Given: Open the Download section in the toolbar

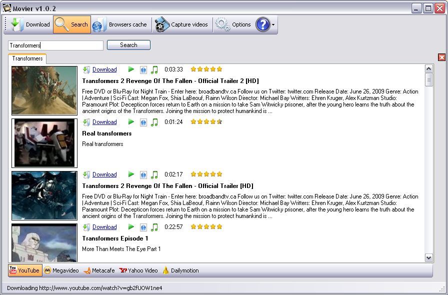Looking at the screenshot, I should [x=30, y=24].
